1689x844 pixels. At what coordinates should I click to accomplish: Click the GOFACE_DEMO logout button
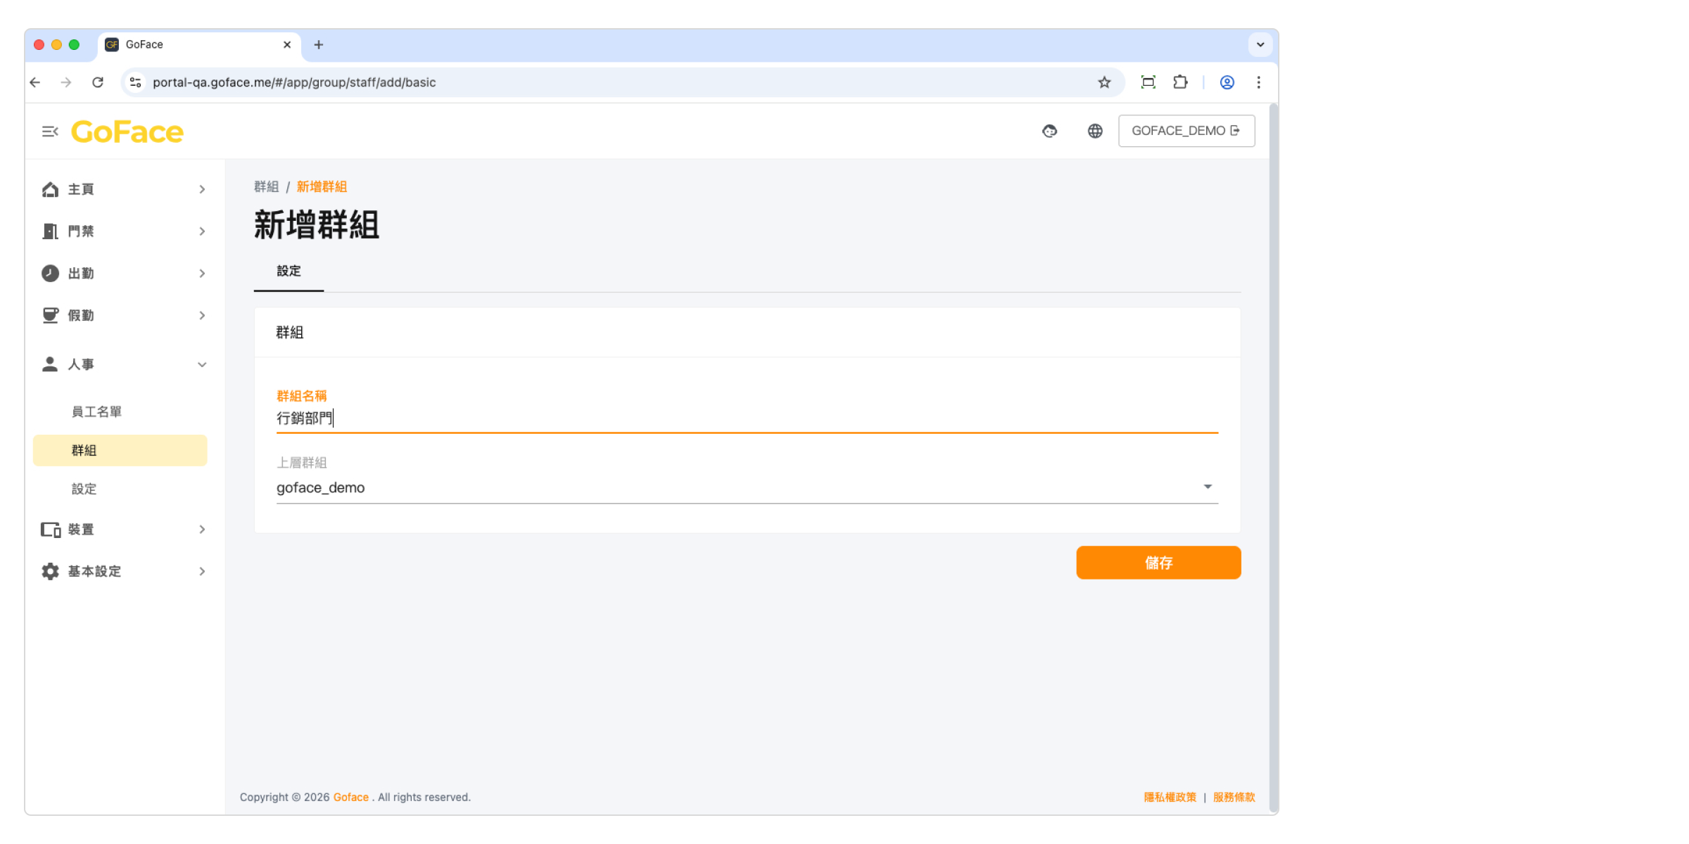1186,131
